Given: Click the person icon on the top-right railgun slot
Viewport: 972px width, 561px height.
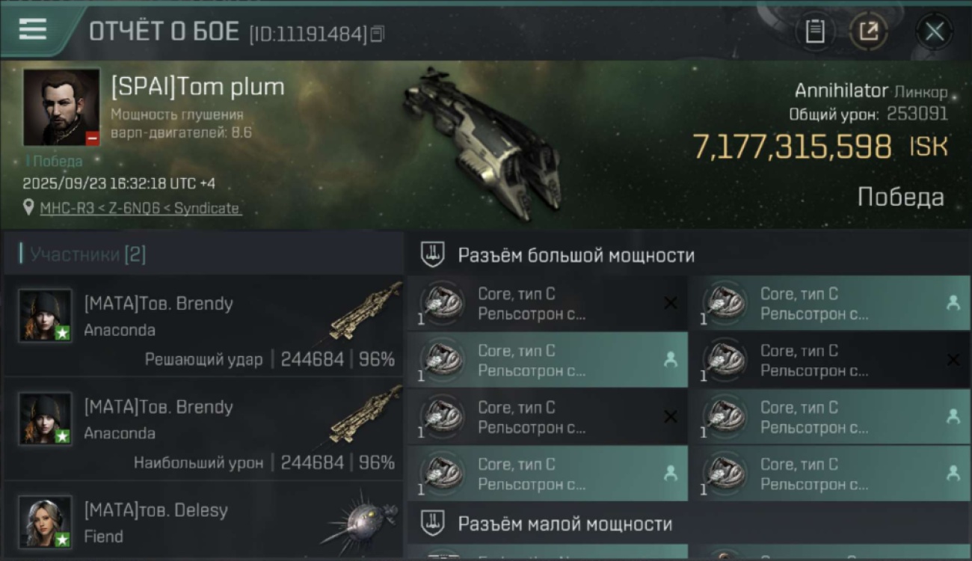Looking at the screenshot, I should click(x=953, y=303).
